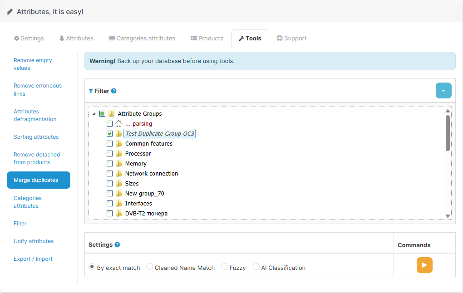Screen dimensions: 463x293
Task: Select the Fuzzy matching radio button
Action: click(224, 267)
